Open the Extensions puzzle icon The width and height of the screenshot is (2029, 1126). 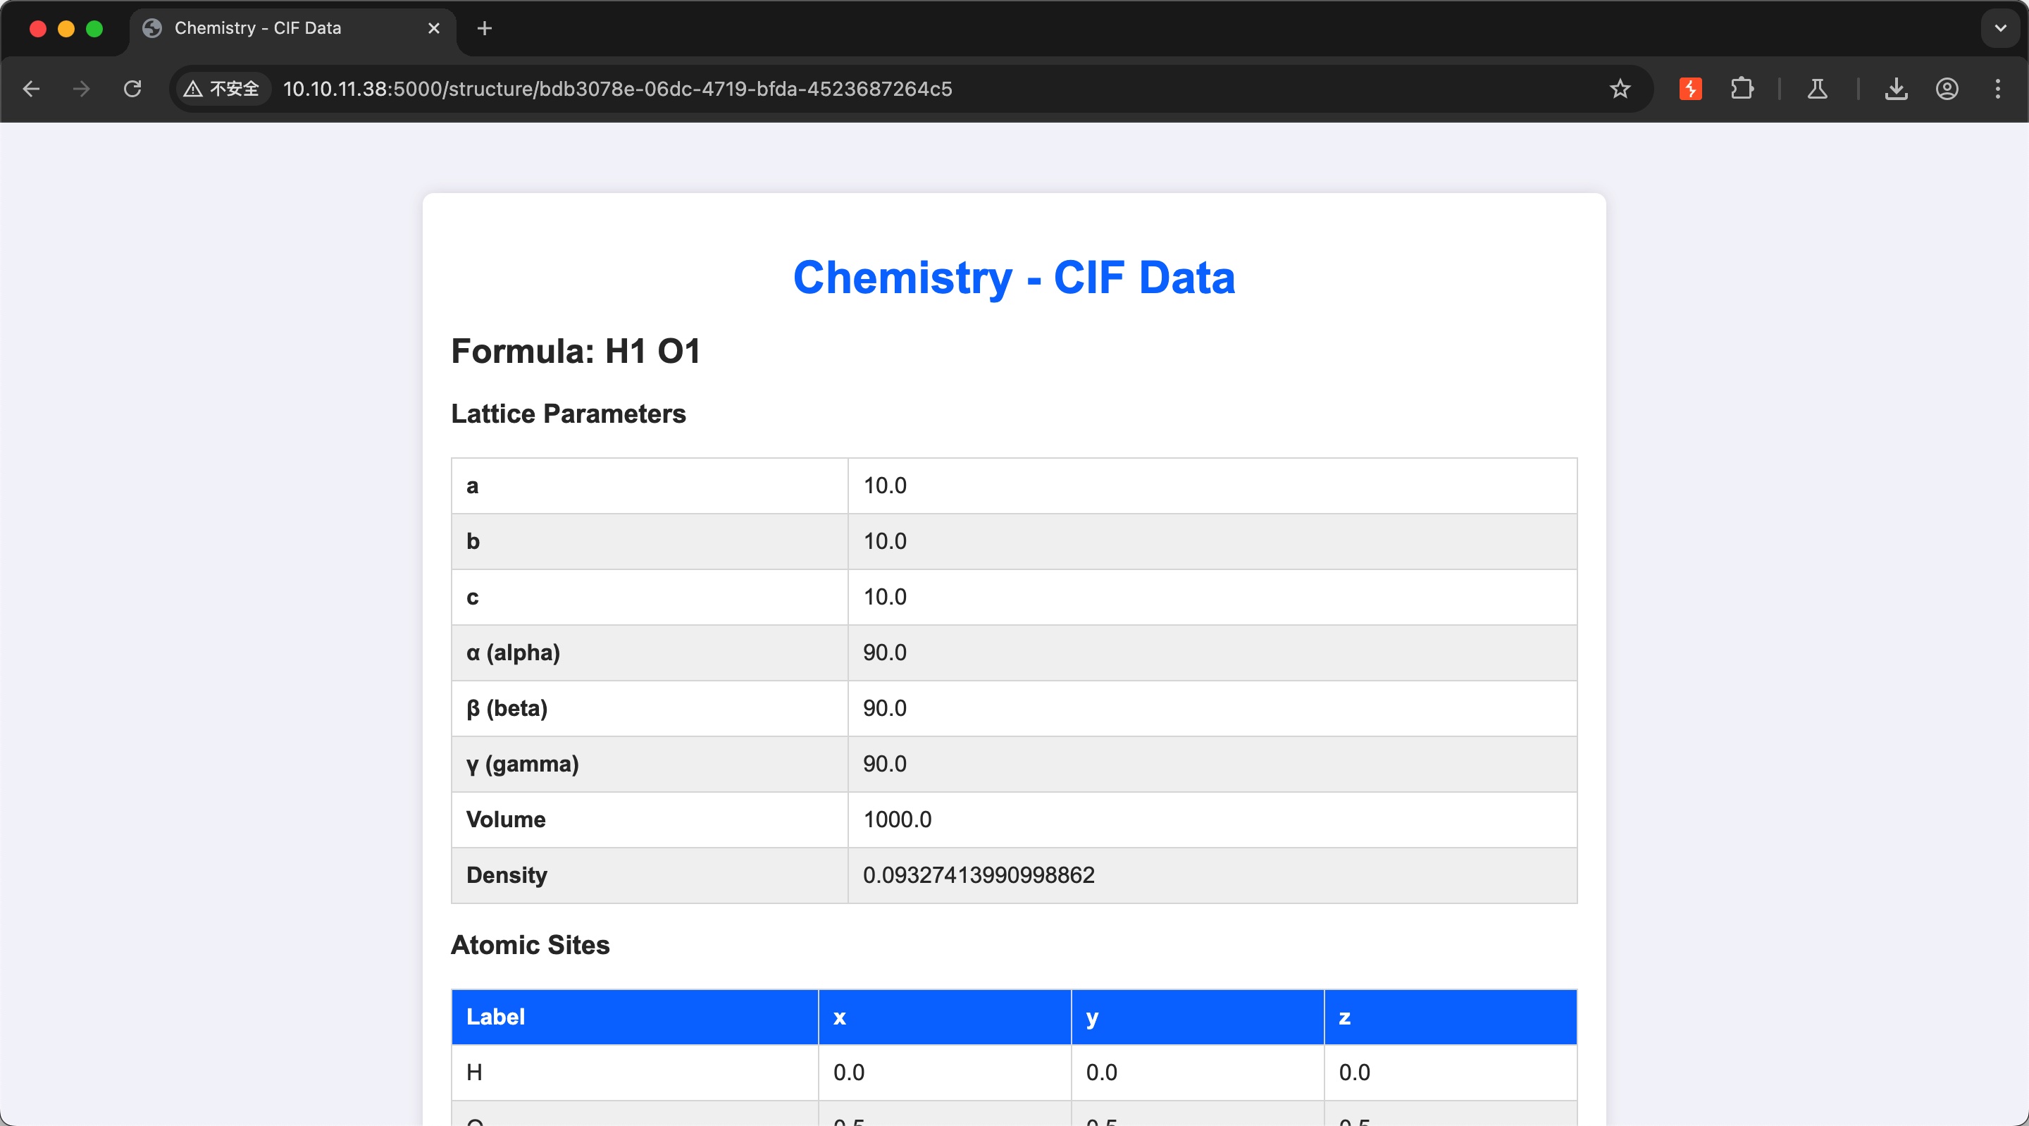pos(1742,89)
